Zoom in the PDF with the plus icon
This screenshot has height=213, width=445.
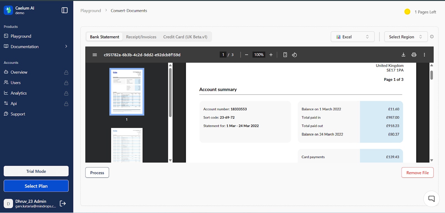[x=271, y=55]
